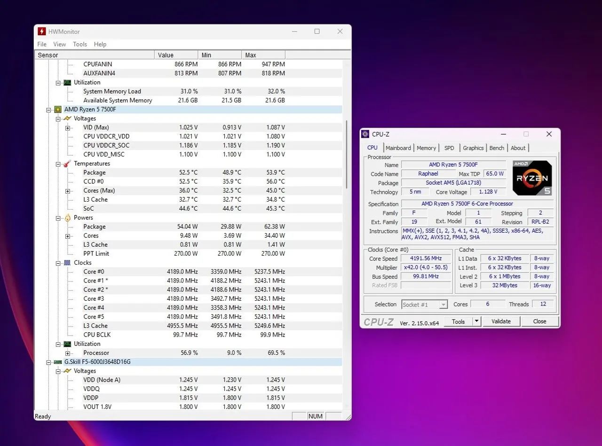
Task: Select the CCD #0 temperature row
Action: point(189,181)
